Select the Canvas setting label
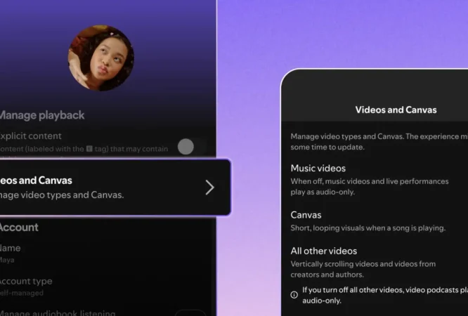This screenshot has height=316, width=468. [306, 215]
